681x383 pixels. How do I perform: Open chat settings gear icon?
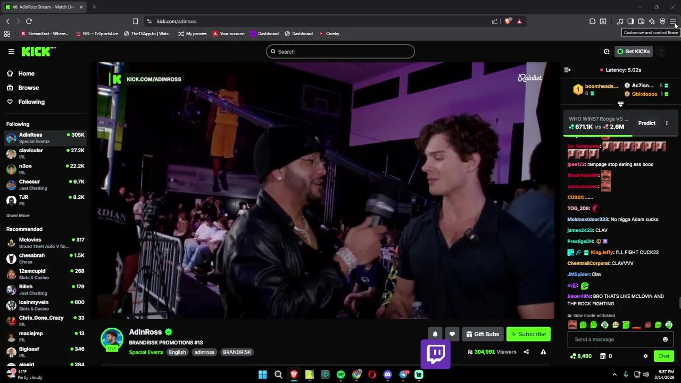coord(645,356)
